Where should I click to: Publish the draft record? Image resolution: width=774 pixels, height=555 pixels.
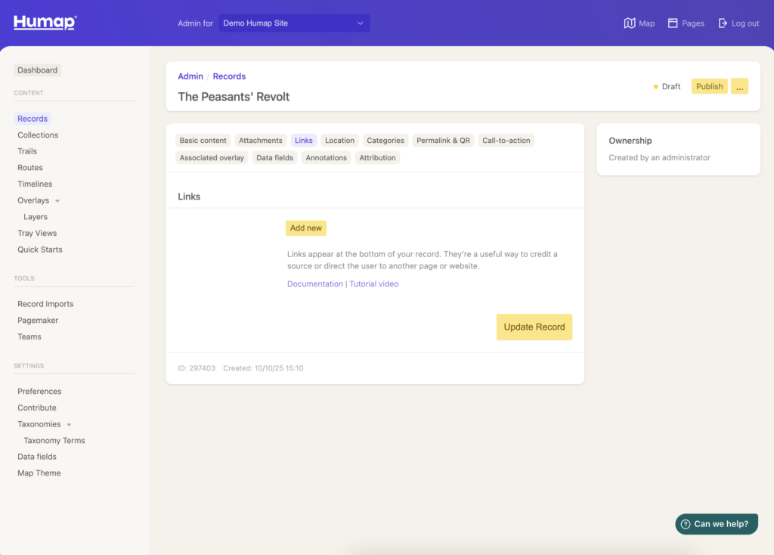click(709, 86)
